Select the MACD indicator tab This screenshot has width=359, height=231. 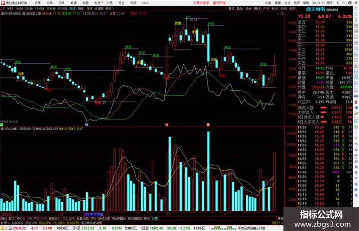click(21, 218)
